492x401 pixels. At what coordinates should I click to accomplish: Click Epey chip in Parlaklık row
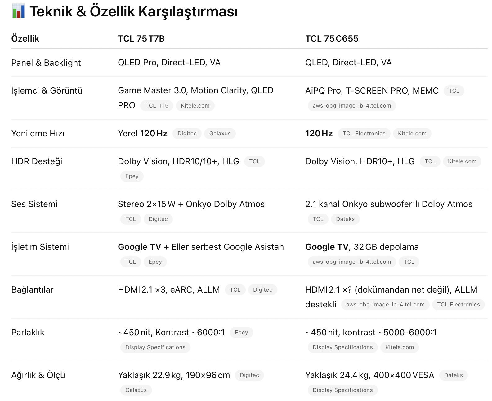241,333
